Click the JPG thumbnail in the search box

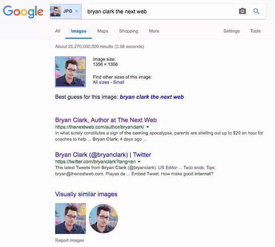(56, 12)
